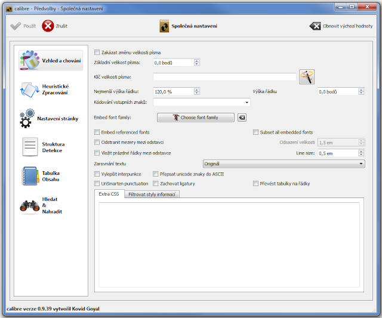The image size is (382, 318).
Task: Open Nastavení stránky gears icon
Action: coord(27,118)
